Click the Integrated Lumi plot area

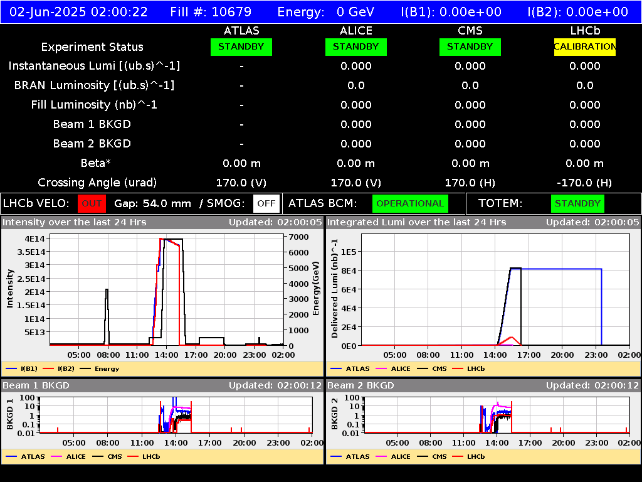coord(495,289)
